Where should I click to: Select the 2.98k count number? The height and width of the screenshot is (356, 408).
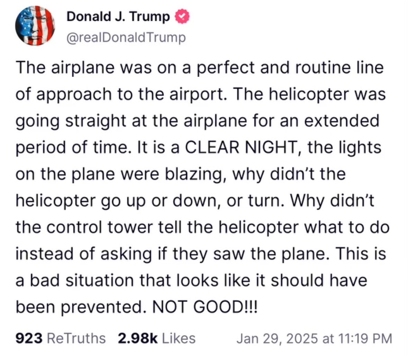tap(137, 338)
